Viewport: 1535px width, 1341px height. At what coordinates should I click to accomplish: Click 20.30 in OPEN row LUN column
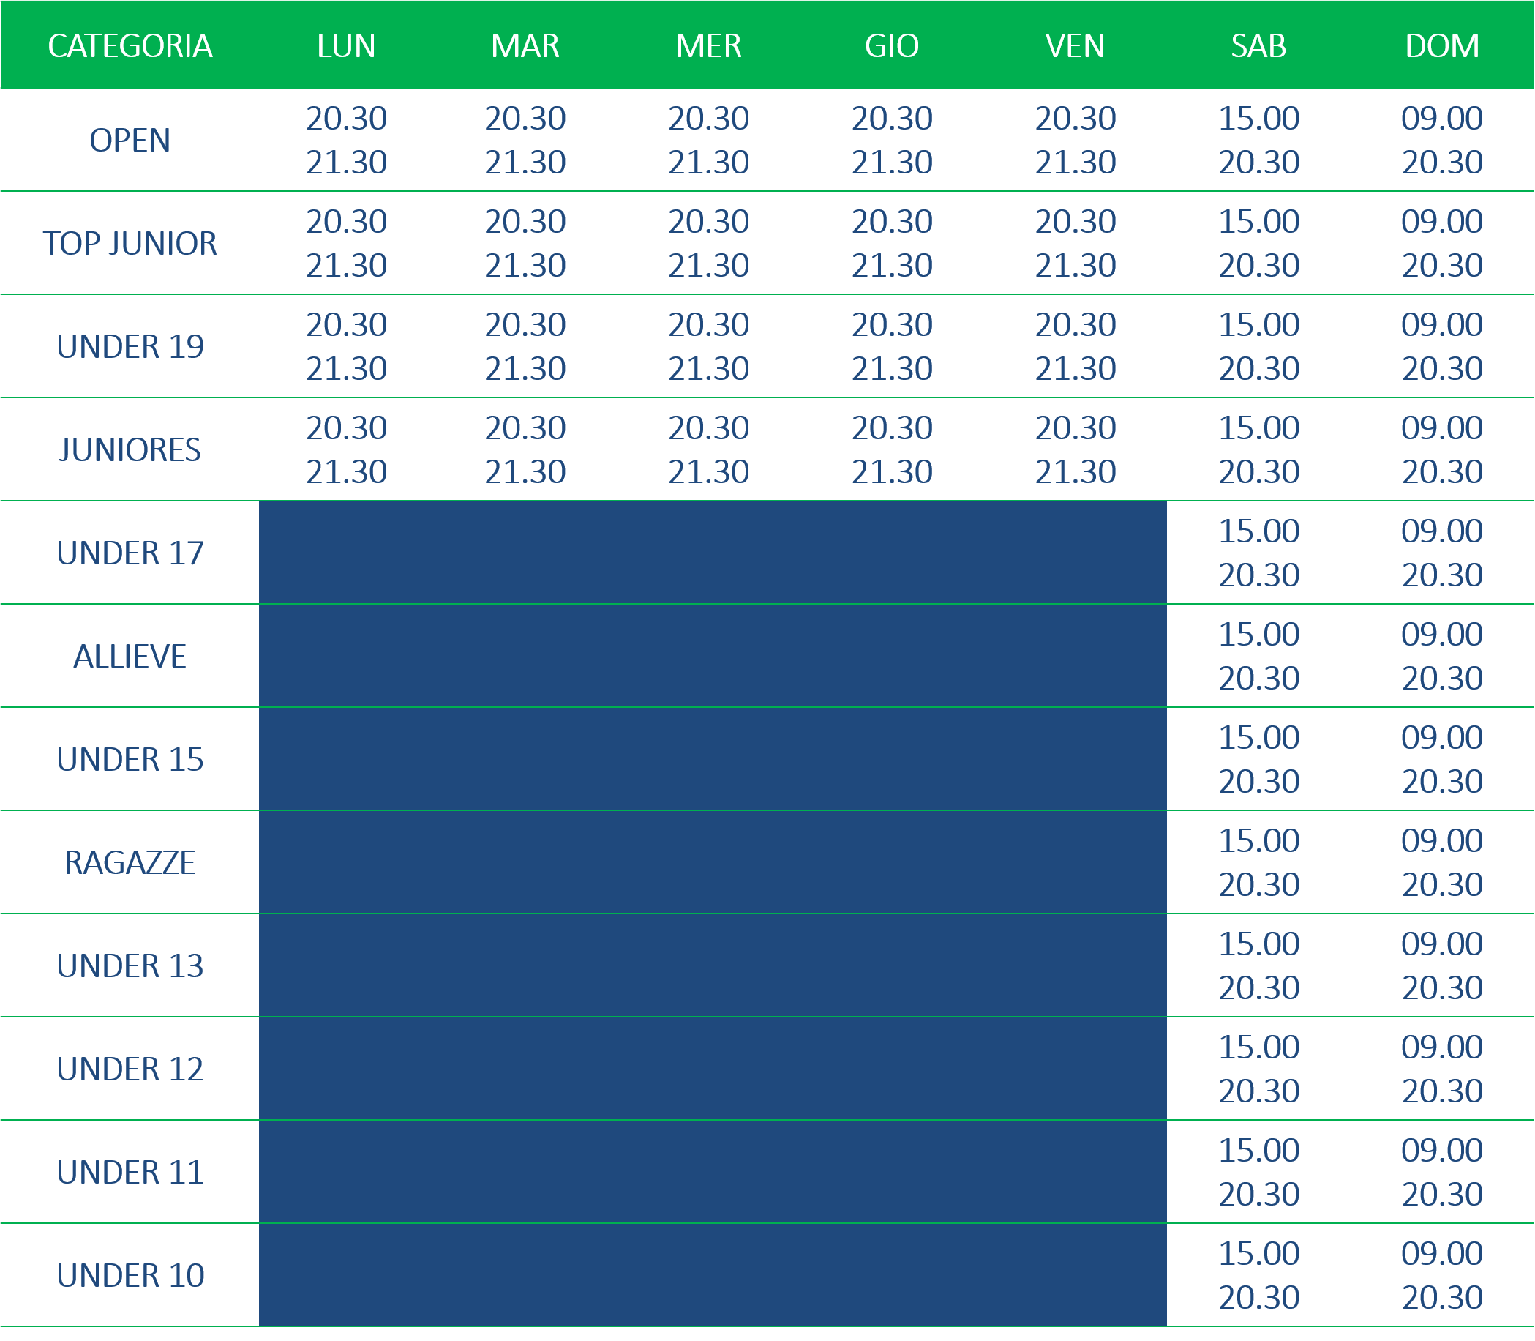[346, 119]
